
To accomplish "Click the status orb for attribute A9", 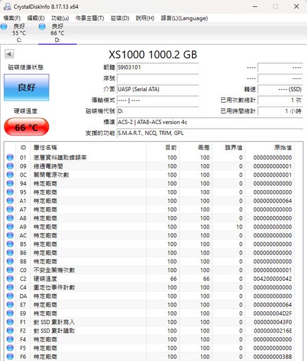I will [x=10, y=227].
